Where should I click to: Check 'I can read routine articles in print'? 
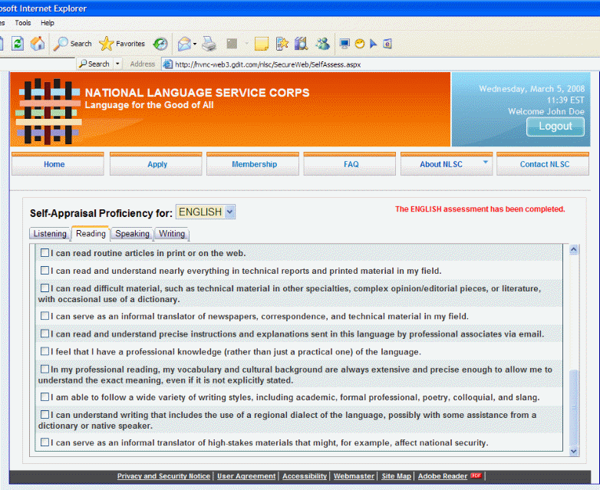pyautogui.click(x=45, y=253)
